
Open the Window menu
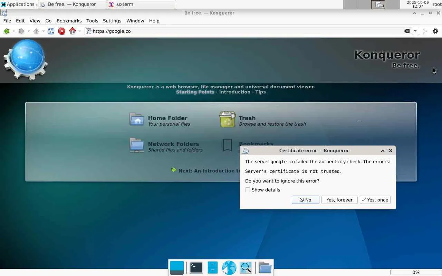click(x=135, y=21)
